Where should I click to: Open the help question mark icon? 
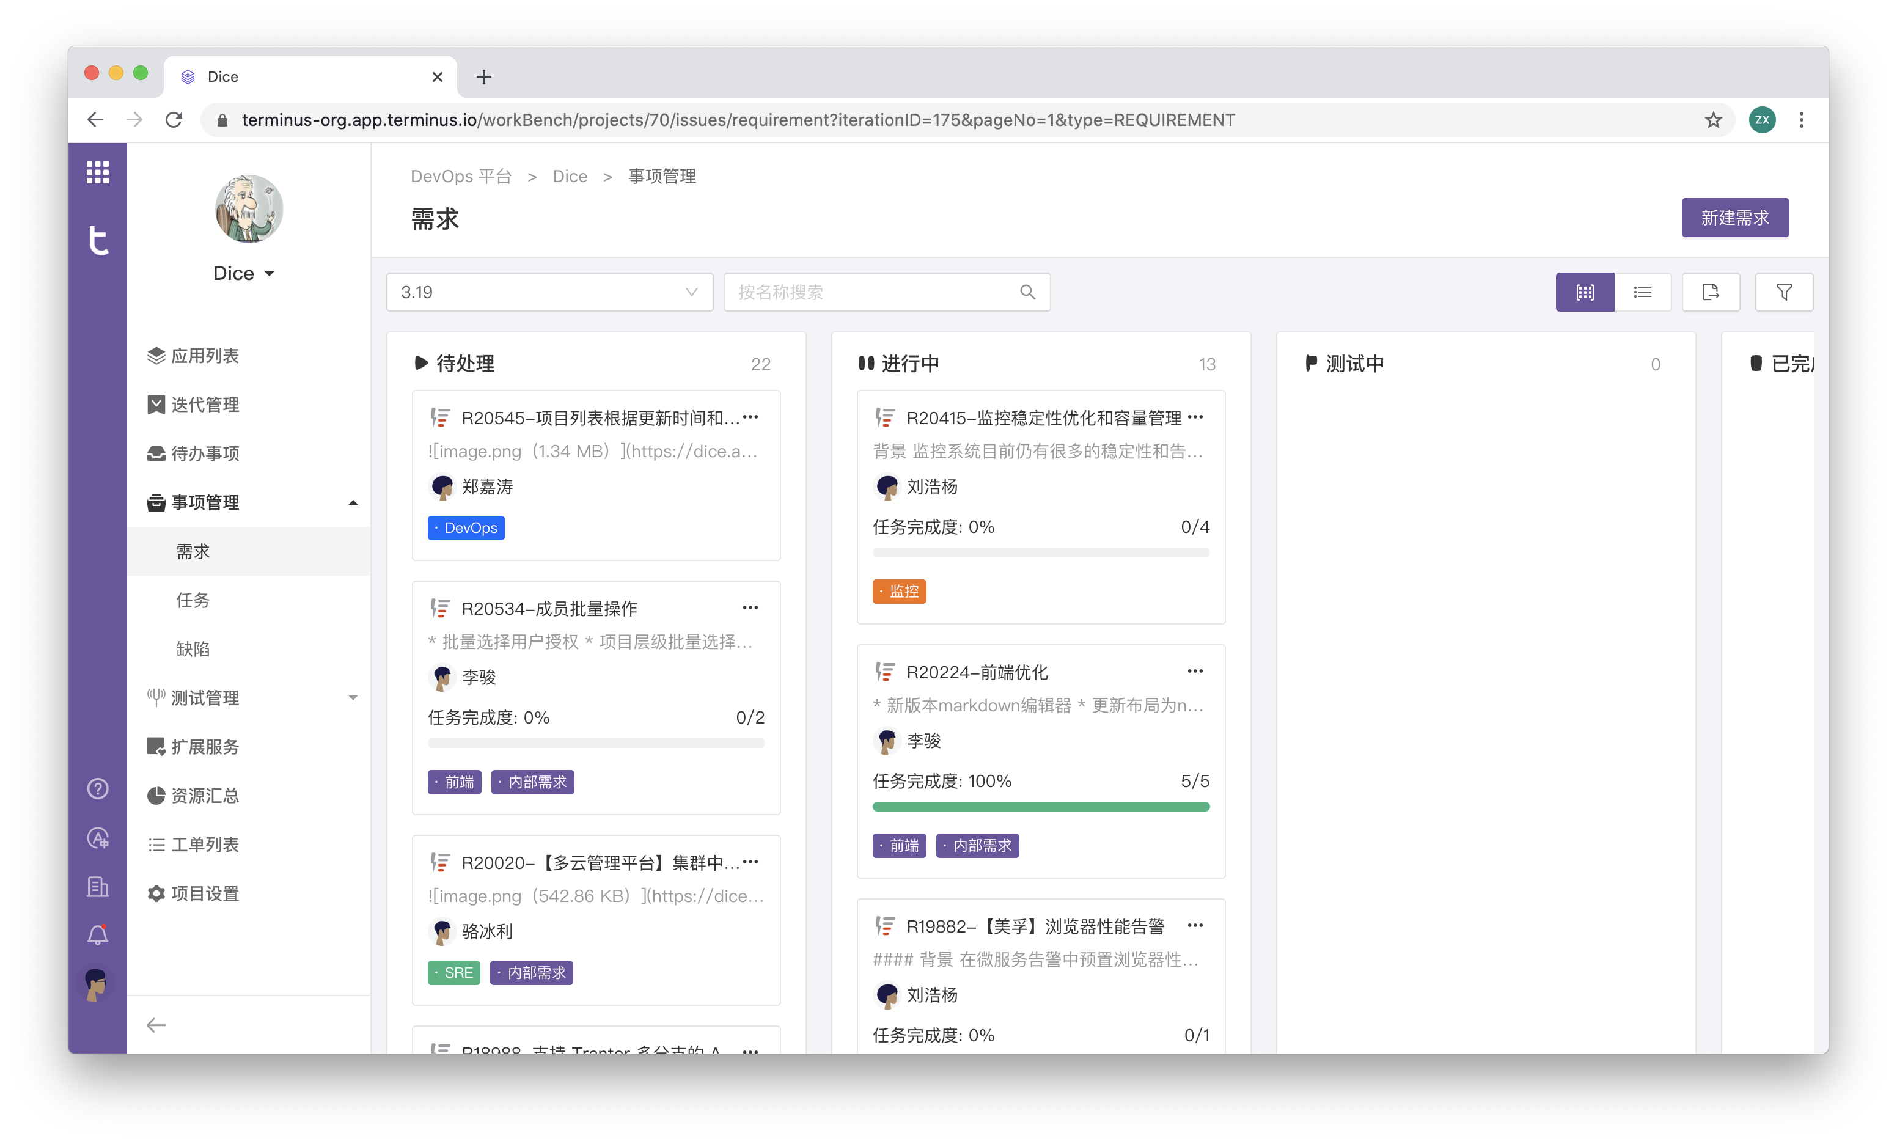pos(98,788)
